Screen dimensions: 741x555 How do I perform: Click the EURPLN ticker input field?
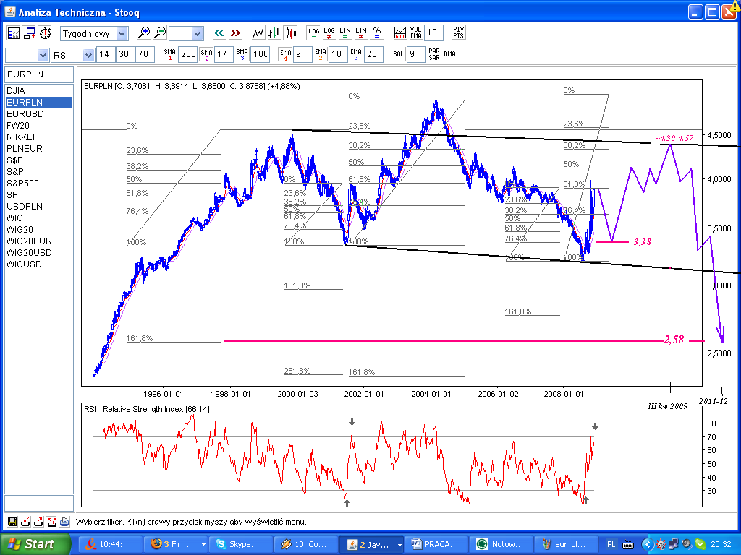[39, 74]
